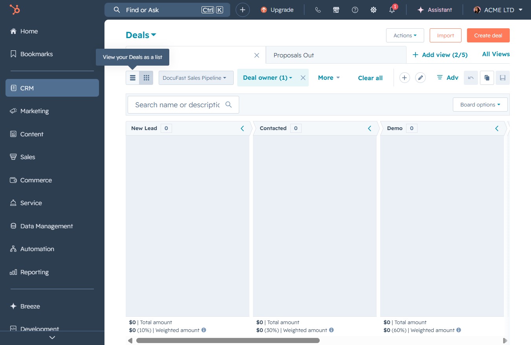Remove the Deal owner filter

click(x=303, y=78)
